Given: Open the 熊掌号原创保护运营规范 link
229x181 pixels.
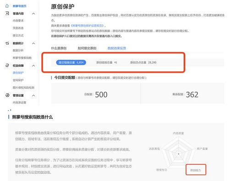Looking at the screenshot, I should click(x=87, y=26).
